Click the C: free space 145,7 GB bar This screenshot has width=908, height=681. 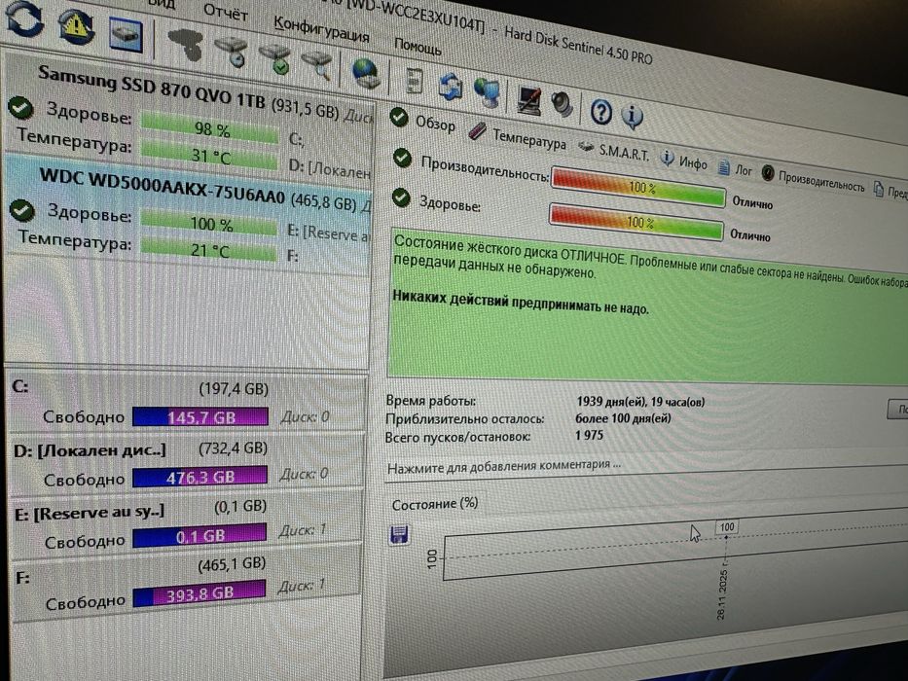coord(200,417)
